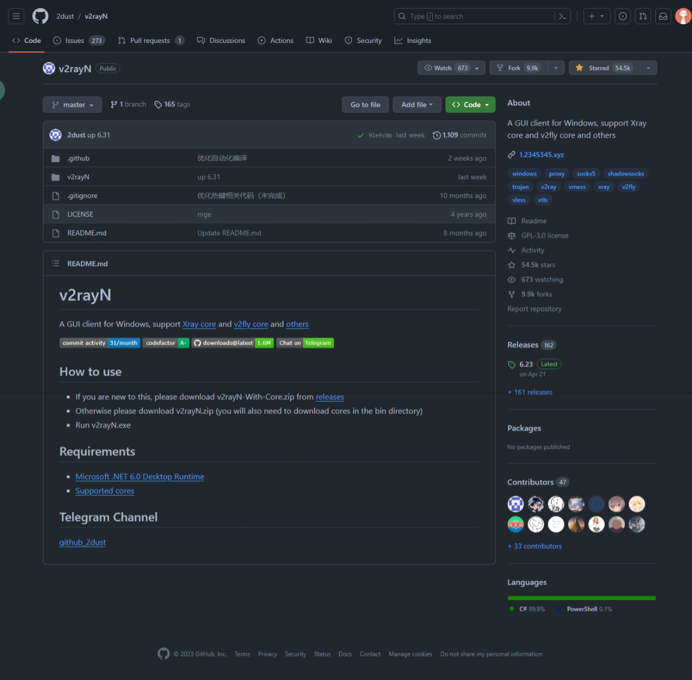Image resolution: width=692 pixels, height=680 pixels.
Task: Open the commit activity 31/month badge
Action: (100, 343)
